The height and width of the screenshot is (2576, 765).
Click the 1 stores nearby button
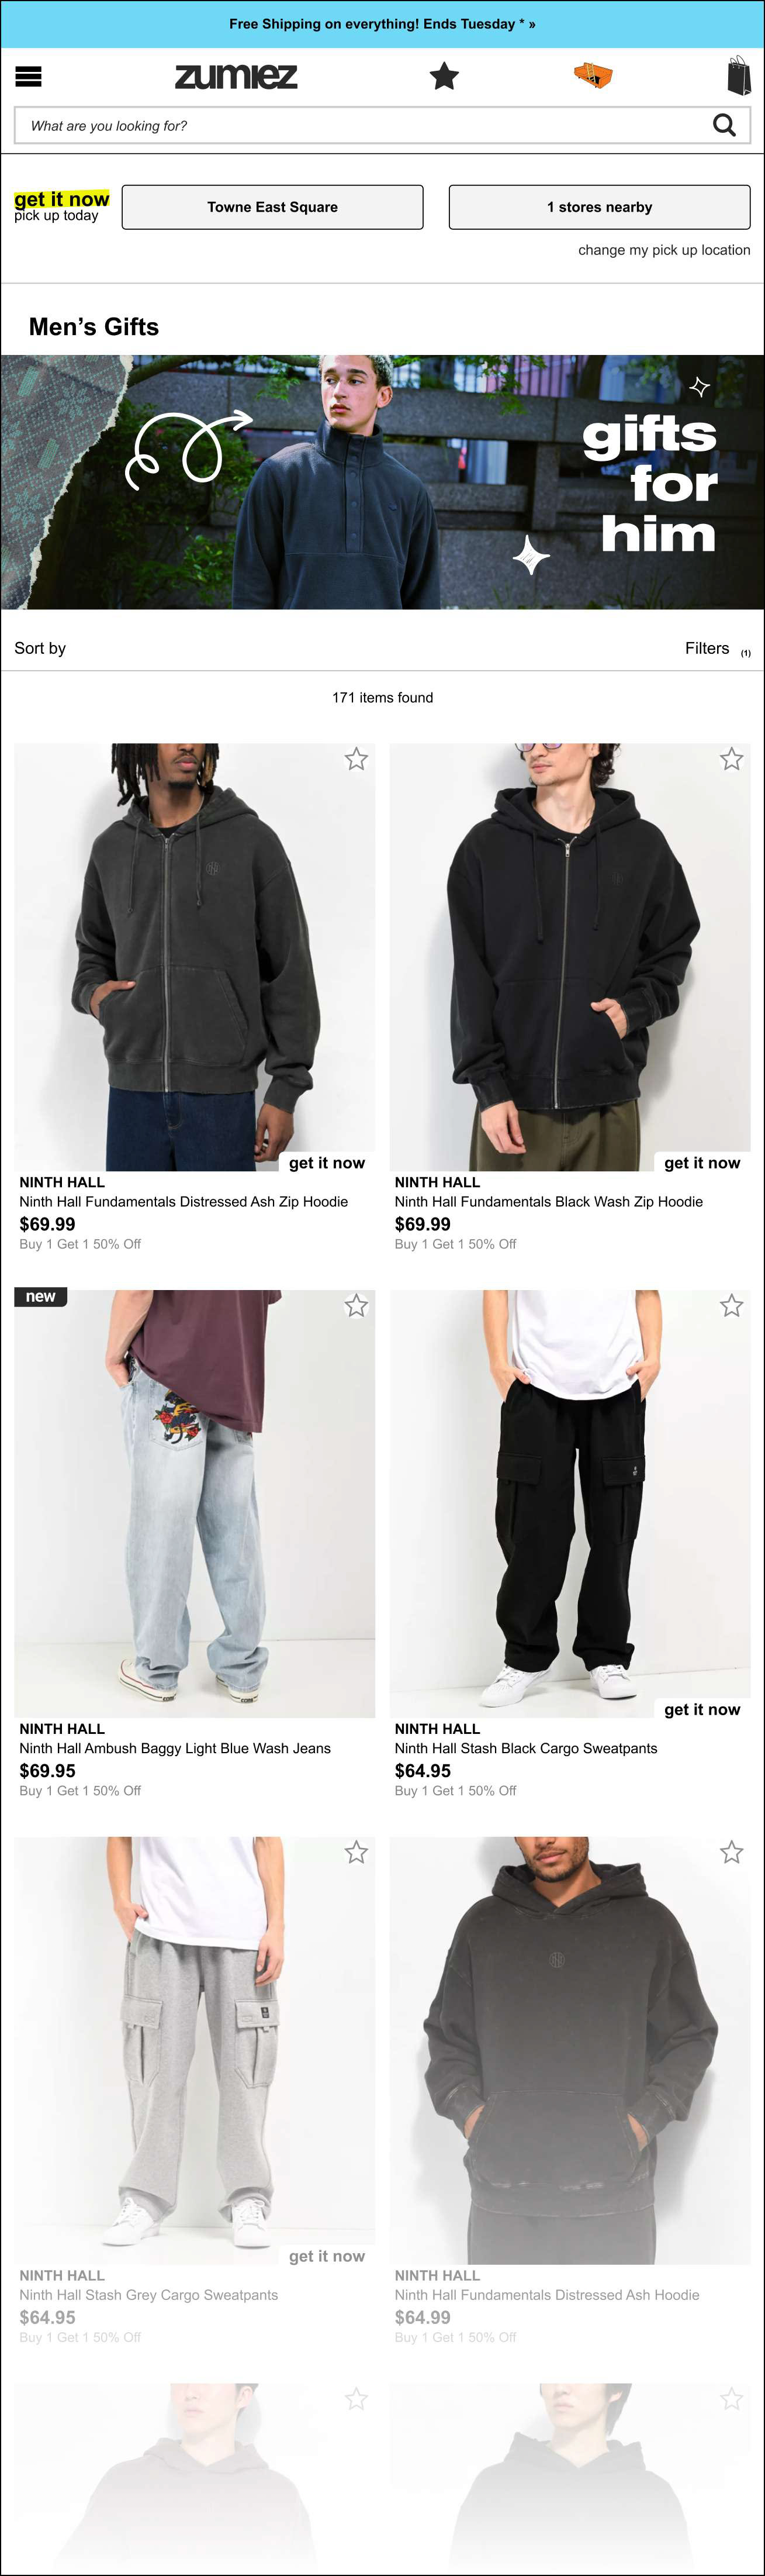point(599,207)
